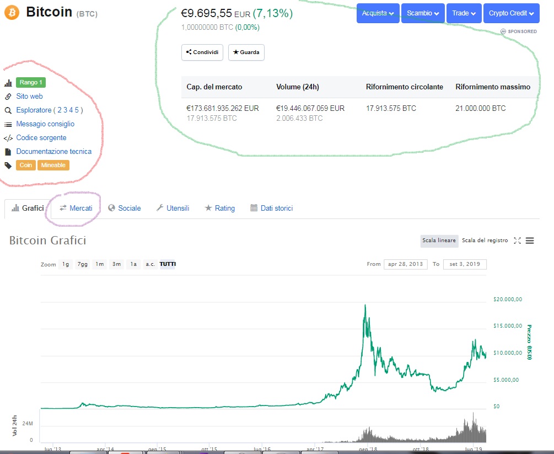Click the €9.695,55 price value

pos(206,13)
